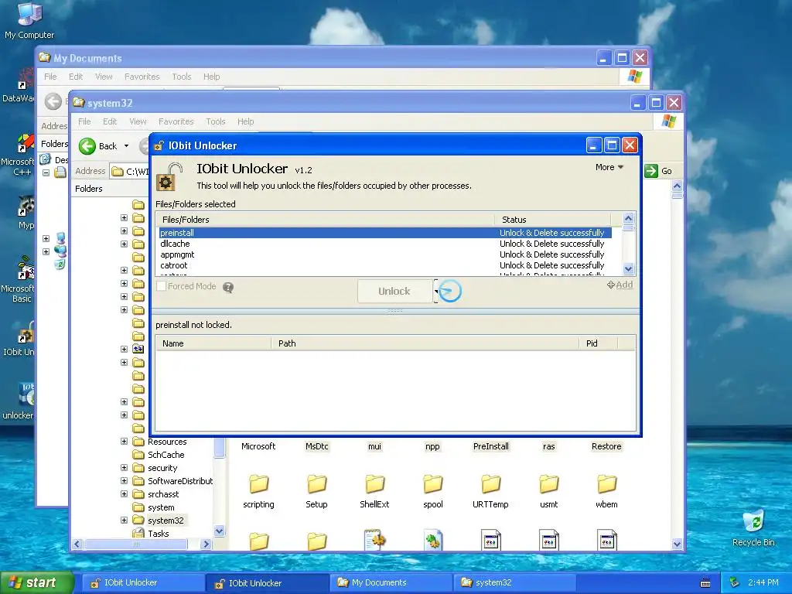Screen dimensions: 792x594
Task: Select SchCache in folder tree
Action: pos(166,455)
